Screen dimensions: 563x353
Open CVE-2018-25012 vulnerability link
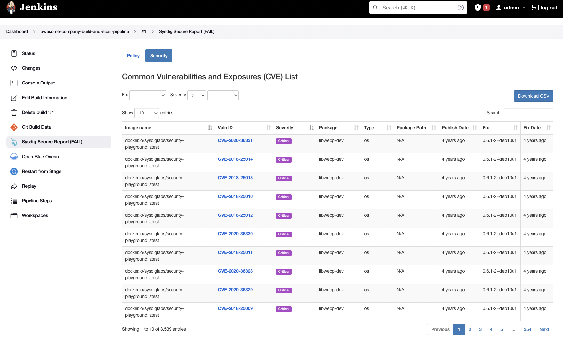(x=235, y=215)
